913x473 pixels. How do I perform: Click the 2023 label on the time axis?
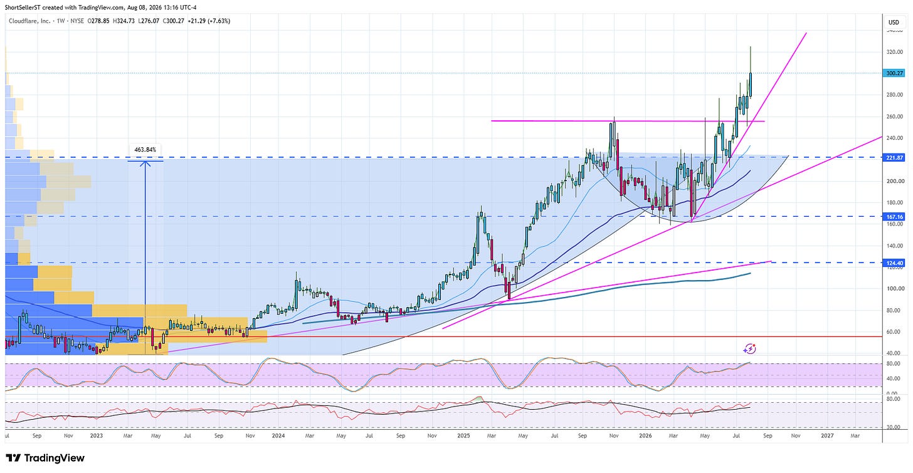click(x=98, y=435)
